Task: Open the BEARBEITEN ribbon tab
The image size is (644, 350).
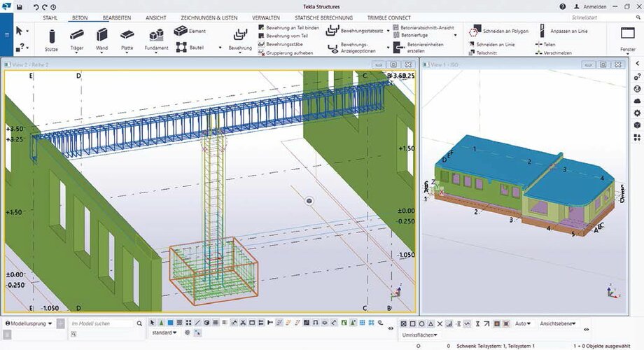Action: pos(117,17)
